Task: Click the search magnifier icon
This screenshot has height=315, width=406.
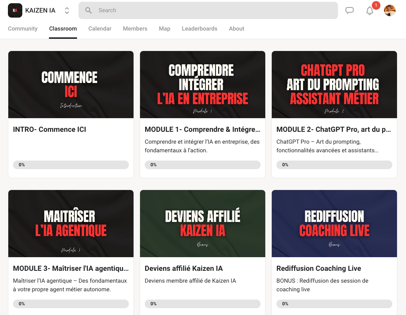Action: (89, 10)
